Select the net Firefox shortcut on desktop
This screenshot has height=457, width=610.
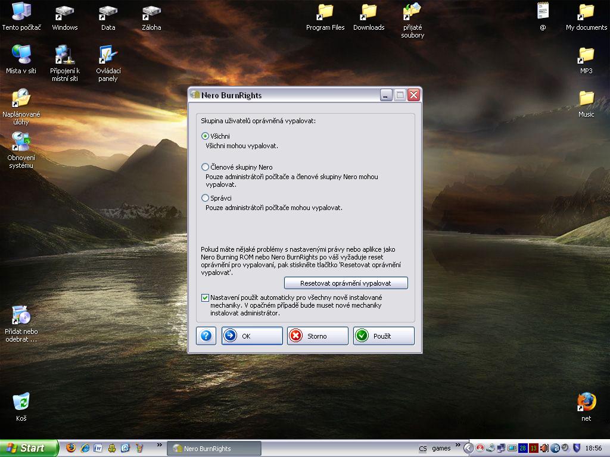586,407
